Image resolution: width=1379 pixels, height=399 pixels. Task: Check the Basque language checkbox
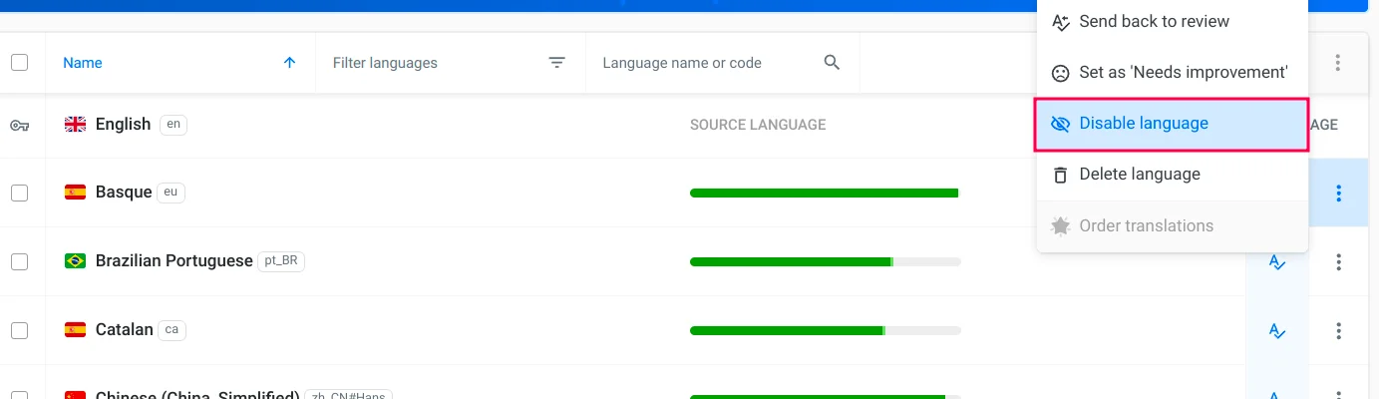[20, 193]
